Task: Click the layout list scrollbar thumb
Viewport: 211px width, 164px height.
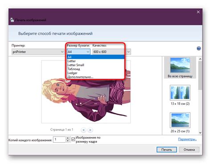Action: coord(200,75)
